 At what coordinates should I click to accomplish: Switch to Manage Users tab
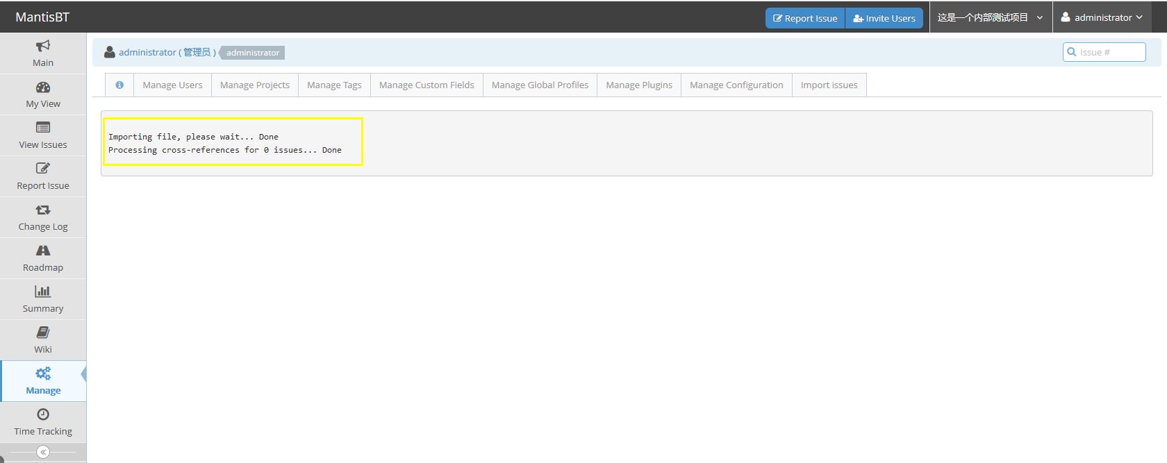172,85
